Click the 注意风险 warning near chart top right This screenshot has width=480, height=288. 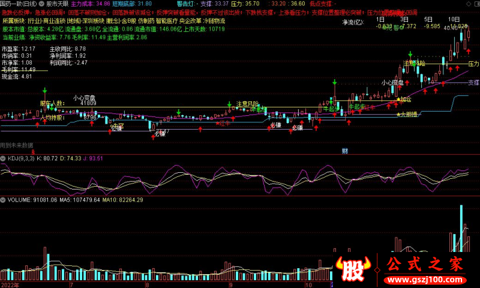coord(415,63)
